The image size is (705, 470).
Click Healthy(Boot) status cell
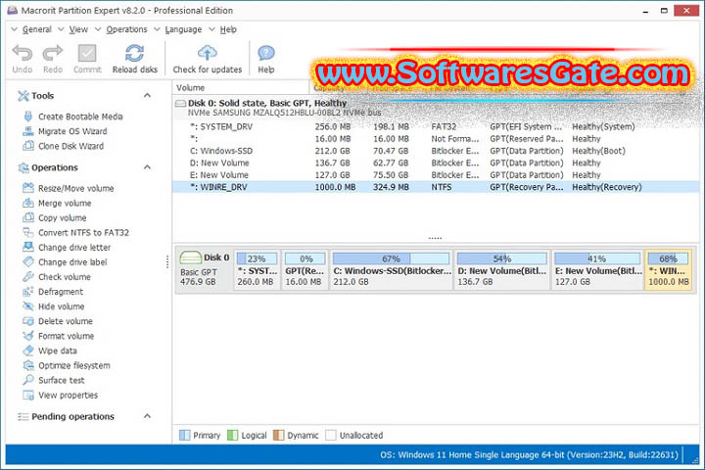click(x=598, y=151)
